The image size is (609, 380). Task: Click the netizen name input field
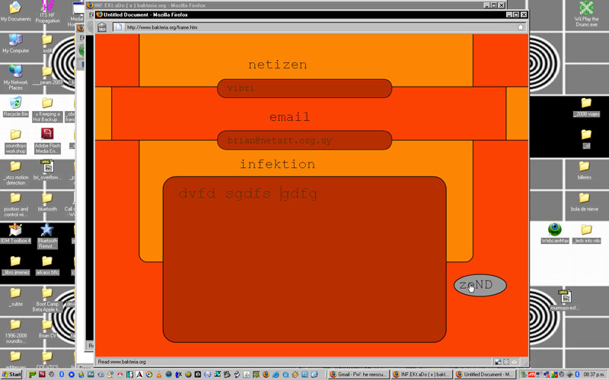304,89
